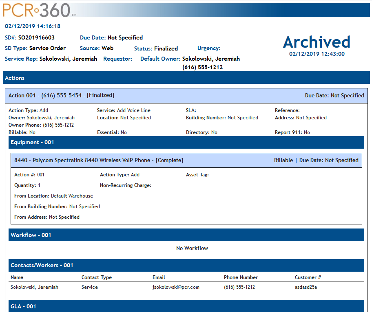Click the Source Web value
372x312 pixels.
click(x=107, y=48)
